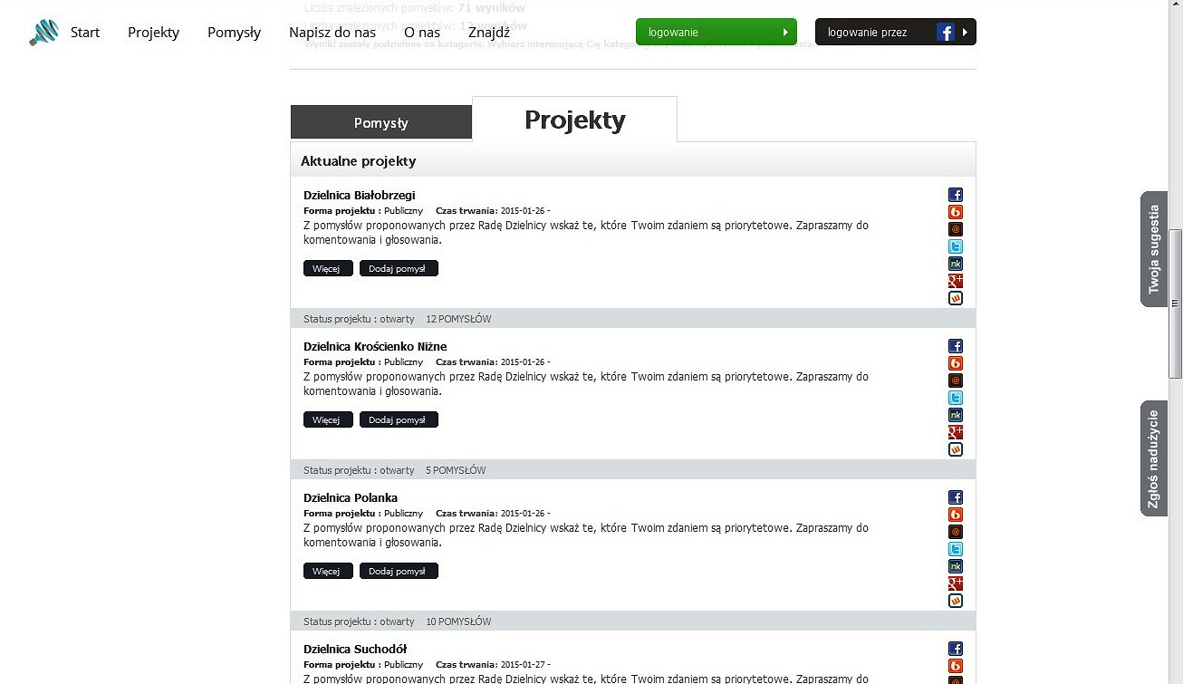Click the 5 POMYSŁÓW status text
This screenshot has height=684, width=1183.
point(456,470)
